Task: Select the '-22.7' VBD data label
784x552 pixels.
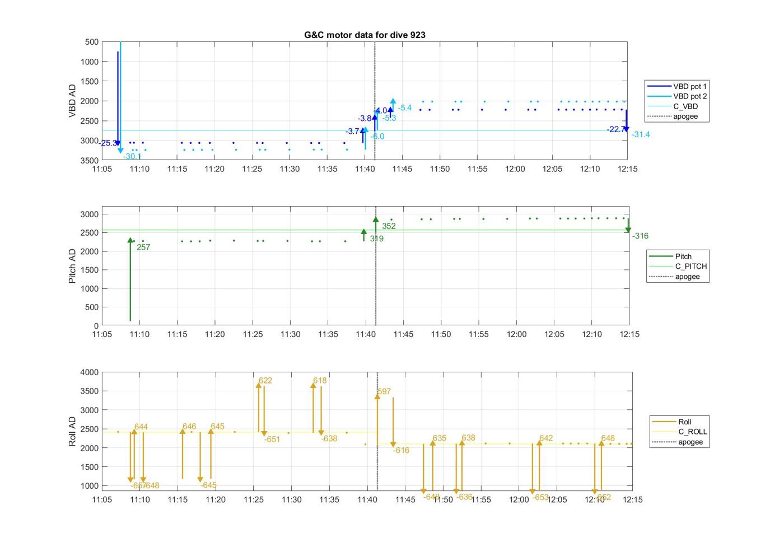Action: point(616,129)
